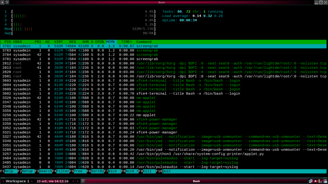Click the Bash terminal icon in taskbar
Image resolution: width=328 pixels, height=184 pixels.
coord(83,181)
